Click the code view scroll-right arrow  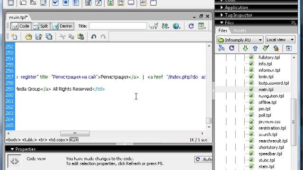coord(202,133)
